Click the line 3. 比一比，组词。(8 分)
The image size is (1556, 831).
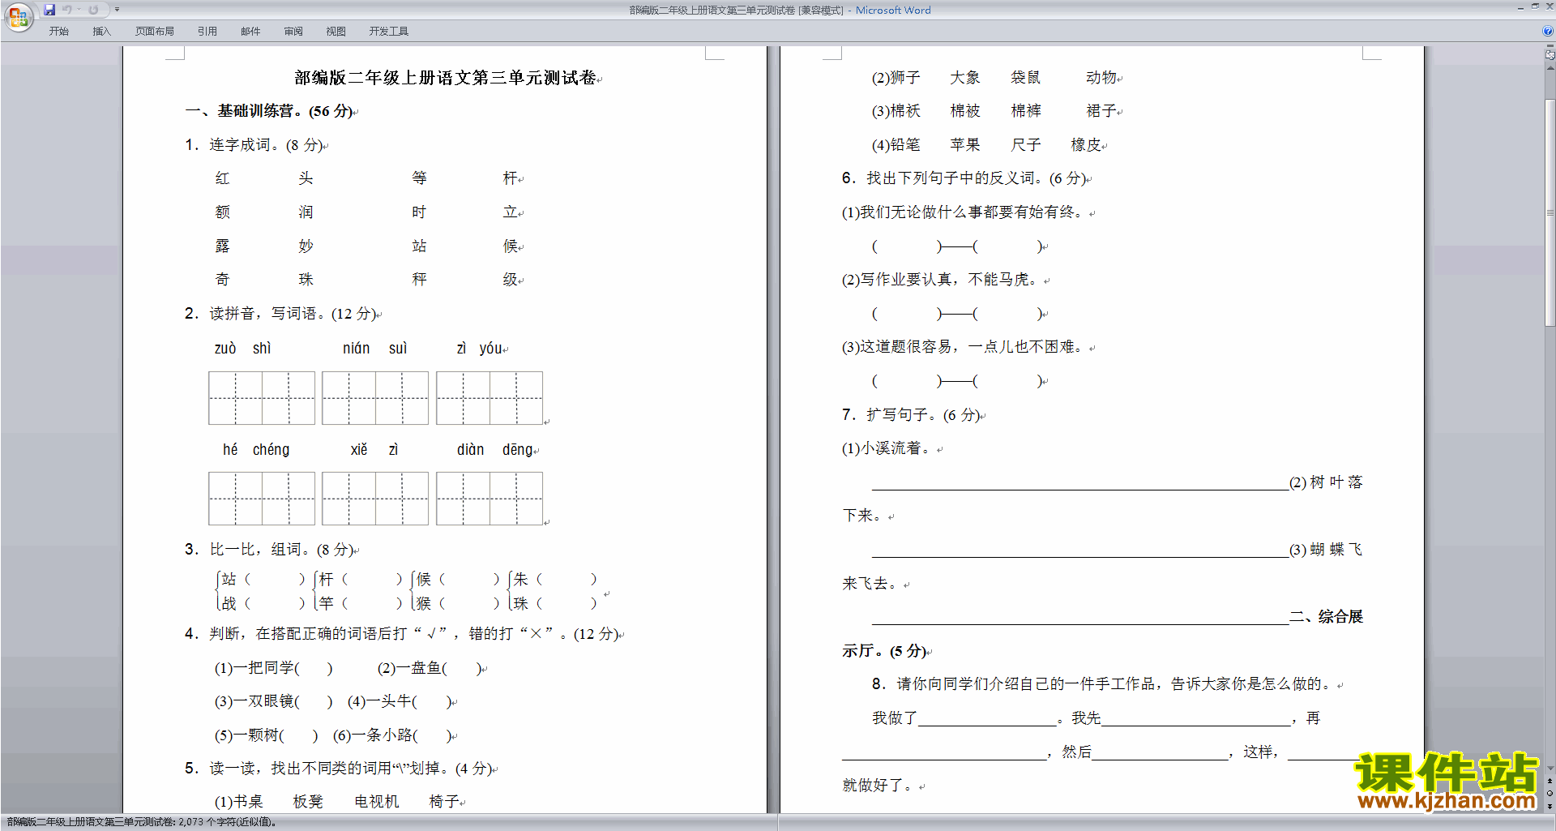[270, 550]
